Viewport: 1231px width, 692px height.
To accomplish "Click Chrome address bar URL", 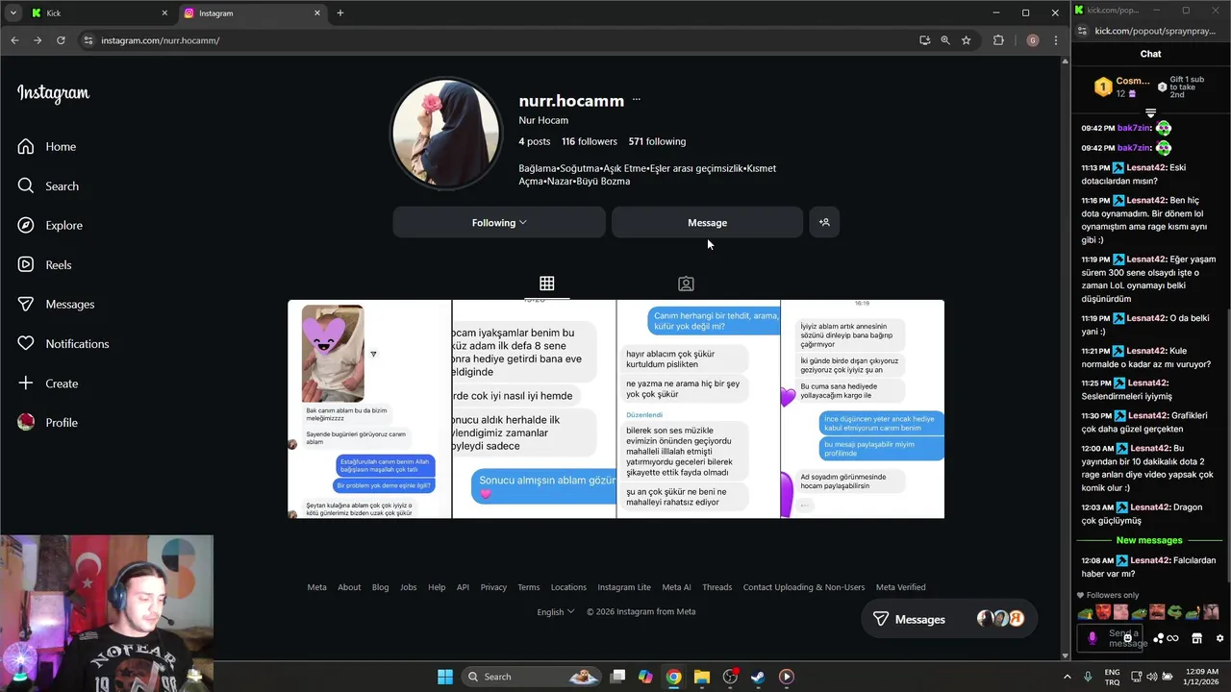I will 160,40.
